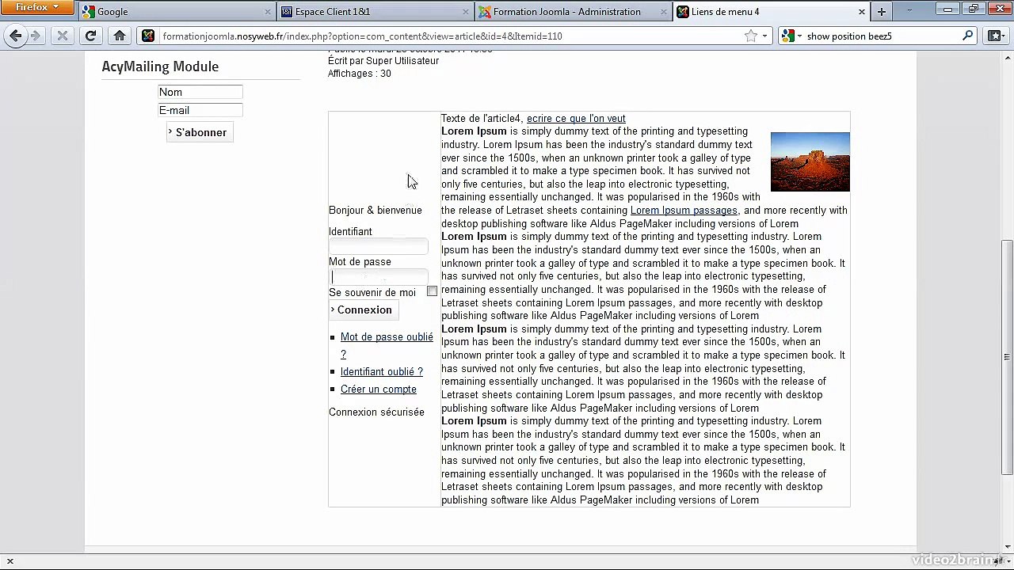Open the bookmarks toolbar button
Screen dimensions: 1014x570
point(996,36)
